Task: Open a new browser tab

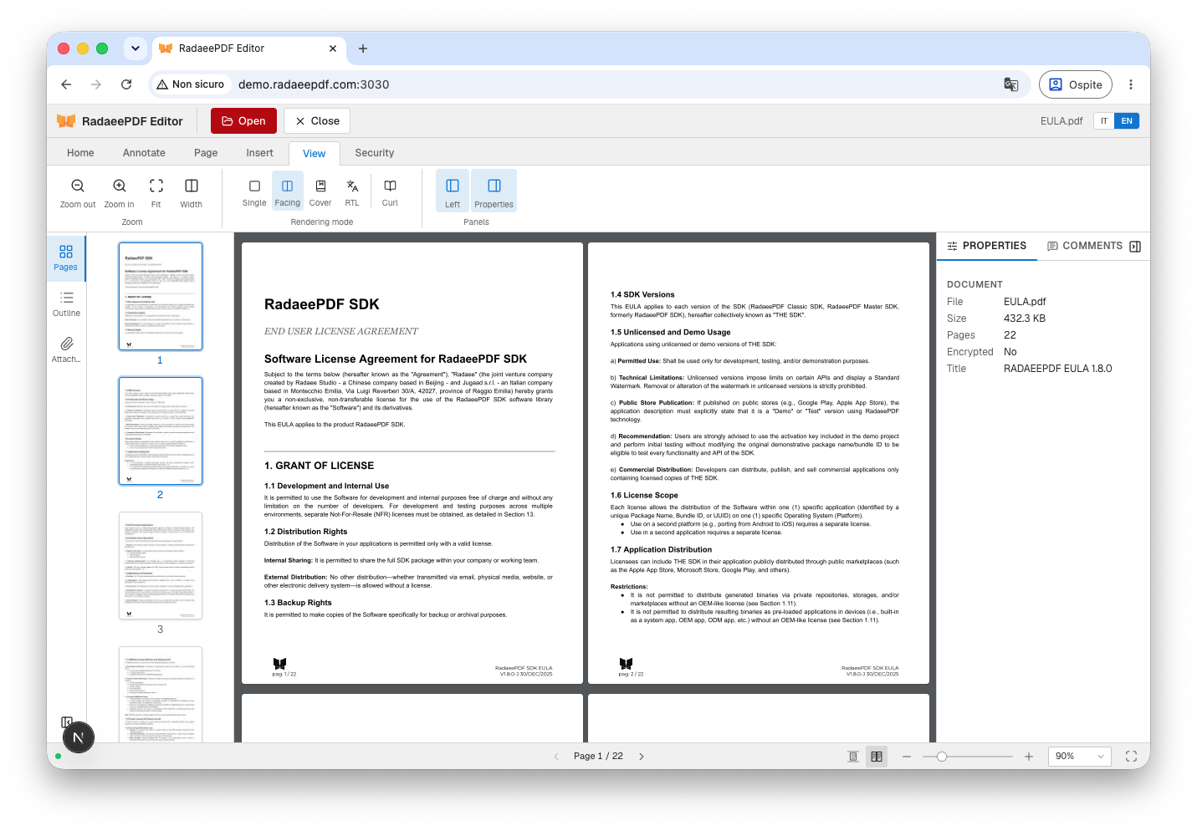Action: (363, 48)
